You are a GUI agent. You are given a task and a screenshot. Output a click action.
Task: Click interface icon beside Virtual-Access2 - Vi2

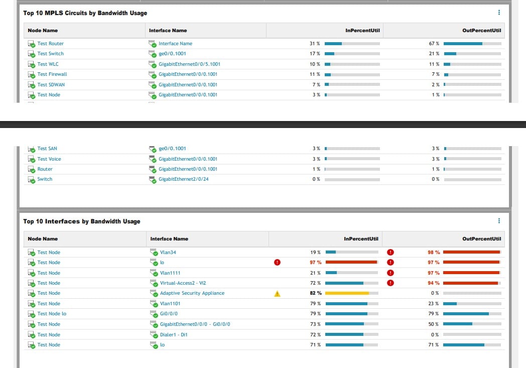pyautogui.click(x=154, y=283)
